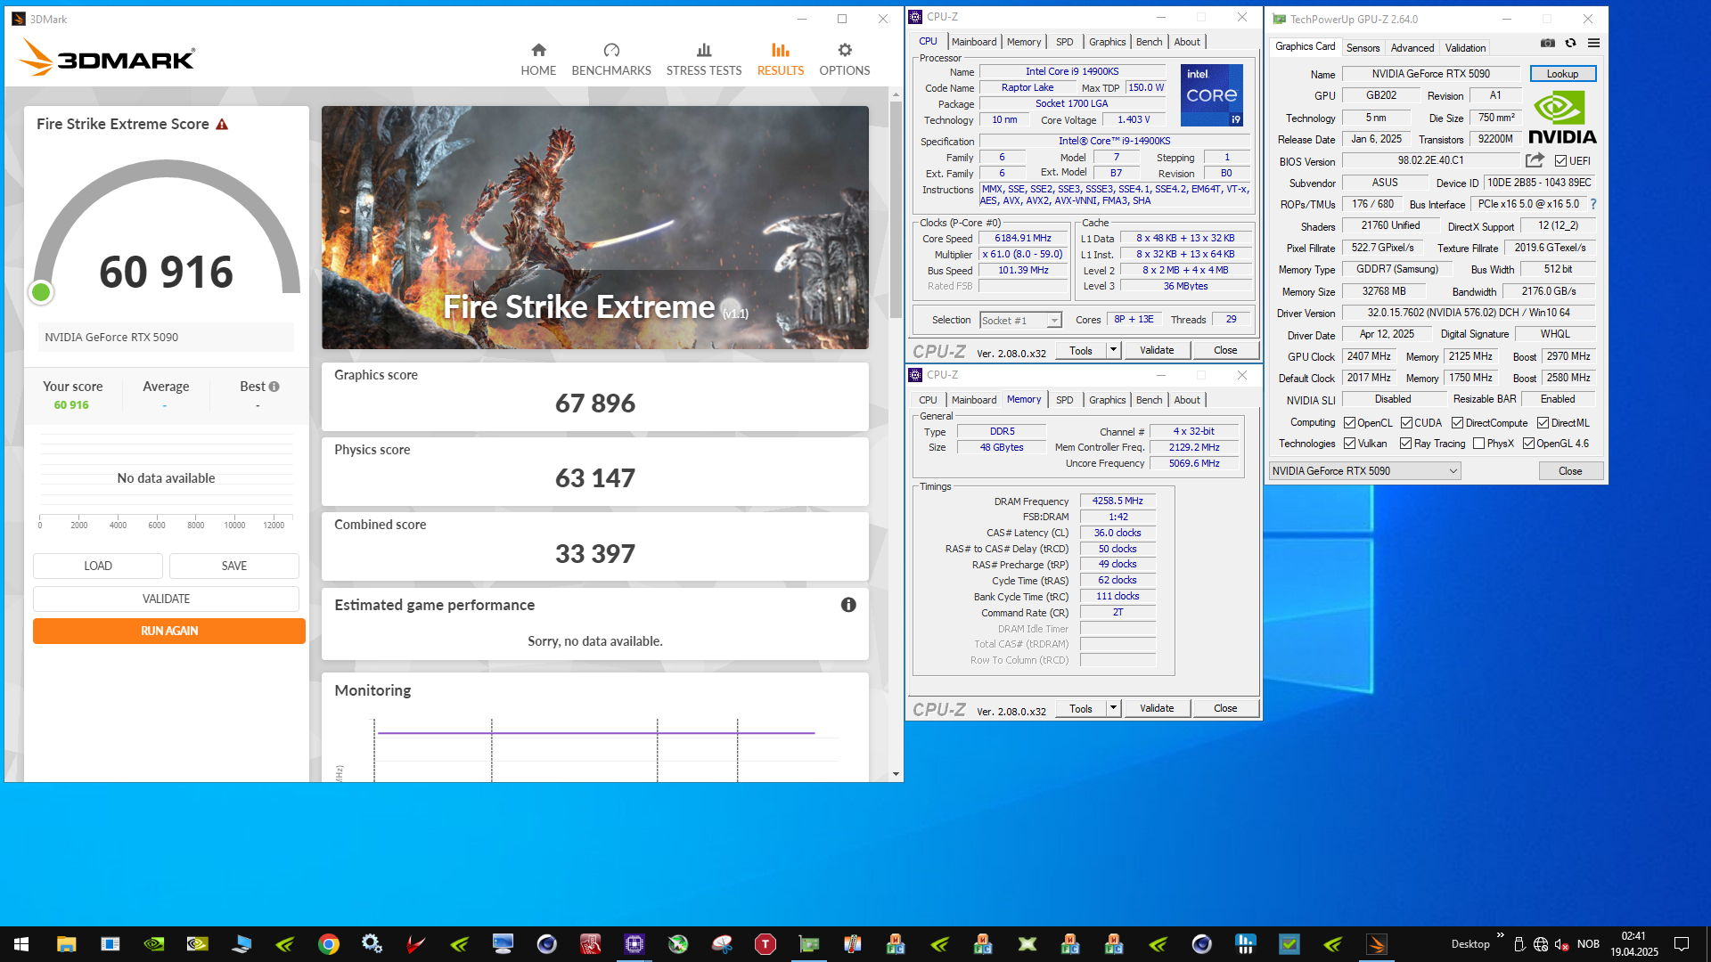Click the blue bar-chart icon on the taskbar
Viewport: 1711px width, 962px height.
pos(1246,944)
